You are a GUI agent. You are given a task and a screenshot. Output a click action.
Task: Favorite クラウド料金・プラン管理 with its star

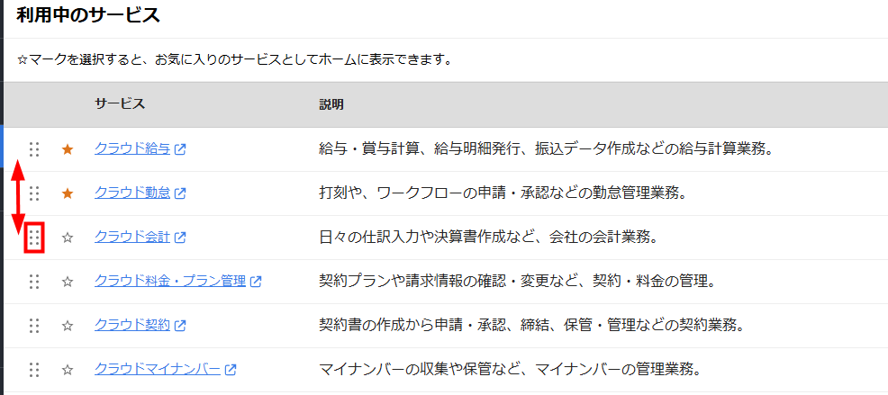pyautogui.click(x=68, y=282)
